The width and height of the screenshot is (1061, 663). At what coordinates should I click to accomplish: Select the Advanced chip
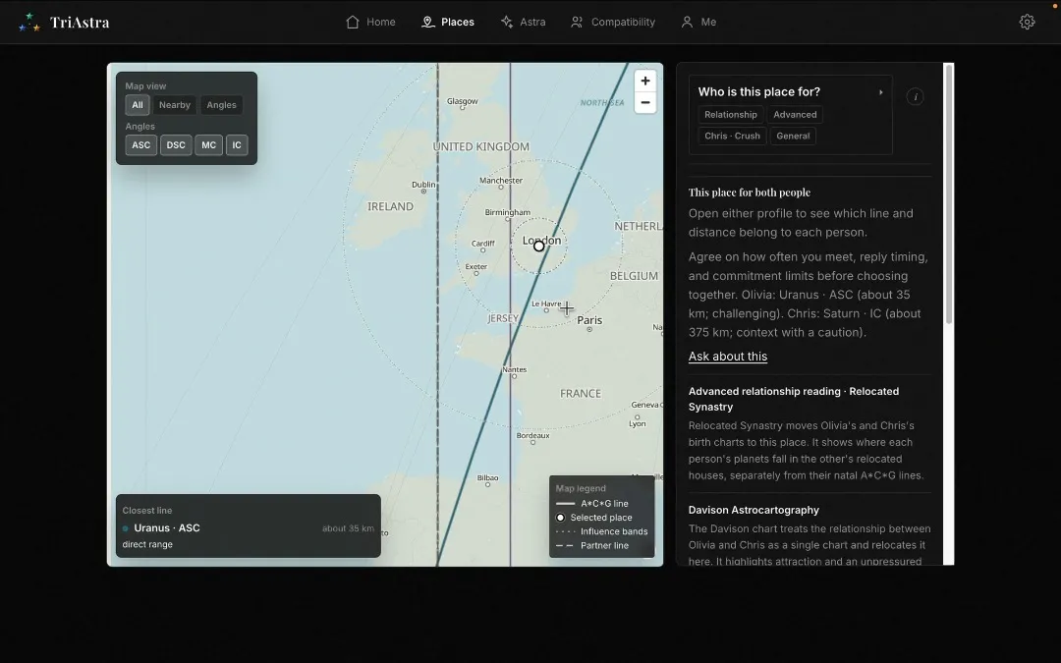795,114
